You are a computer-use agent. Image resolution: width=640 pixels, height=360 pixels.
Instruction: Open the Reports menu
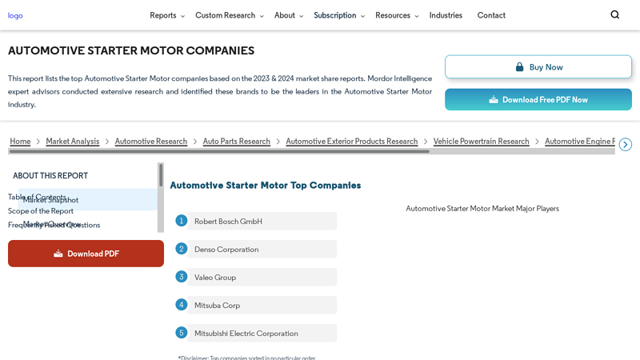163,15
